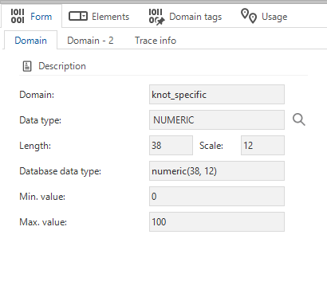Click the Database data type: label

pyautogui.click(x=60, y=171)
